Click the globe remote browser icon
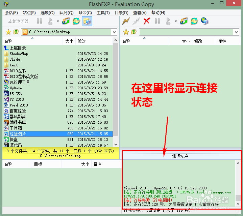The image size is (243, 216). pyautogui.click(x=205, y=21)
